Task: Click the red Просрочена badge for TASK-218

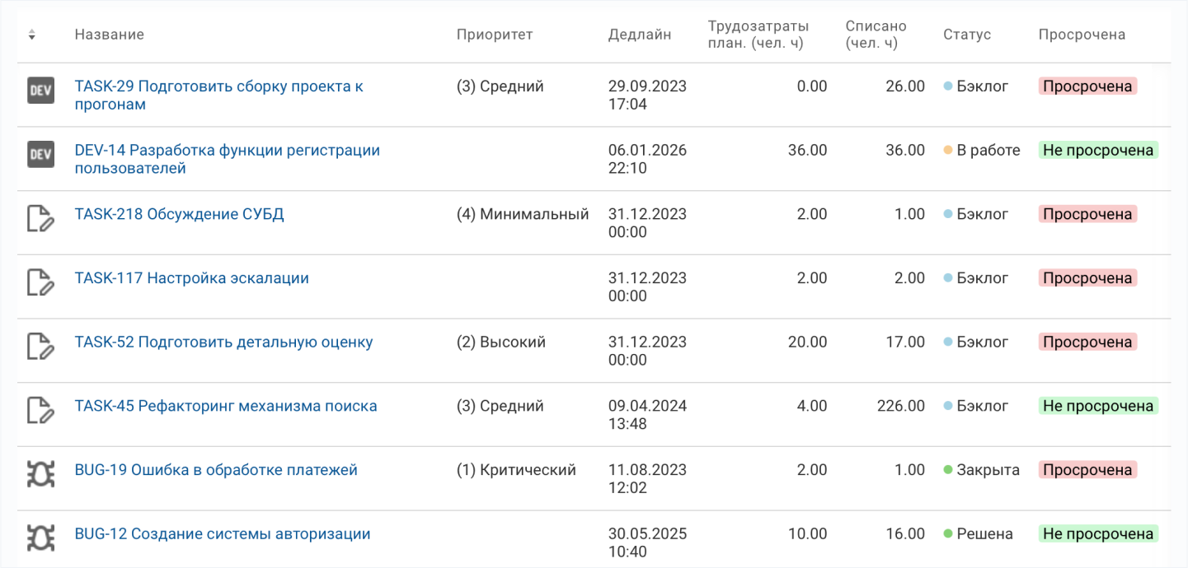Action: [1087, 214]
